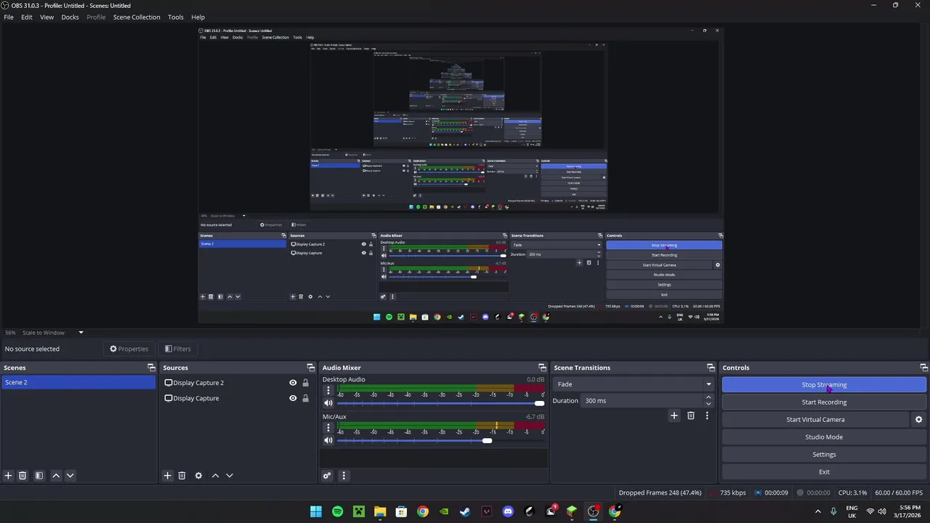Click the Properties button above Scenes
930x523 pixels.
point(129,349)
